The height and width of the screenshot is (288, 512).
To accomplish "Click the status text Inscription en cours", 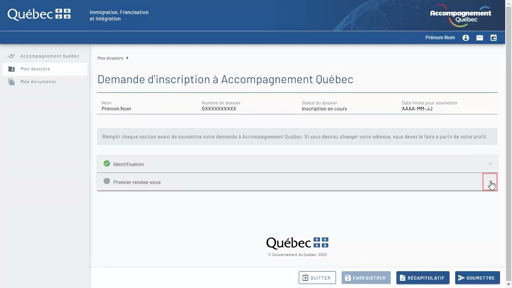I will [x=324, y=109].
